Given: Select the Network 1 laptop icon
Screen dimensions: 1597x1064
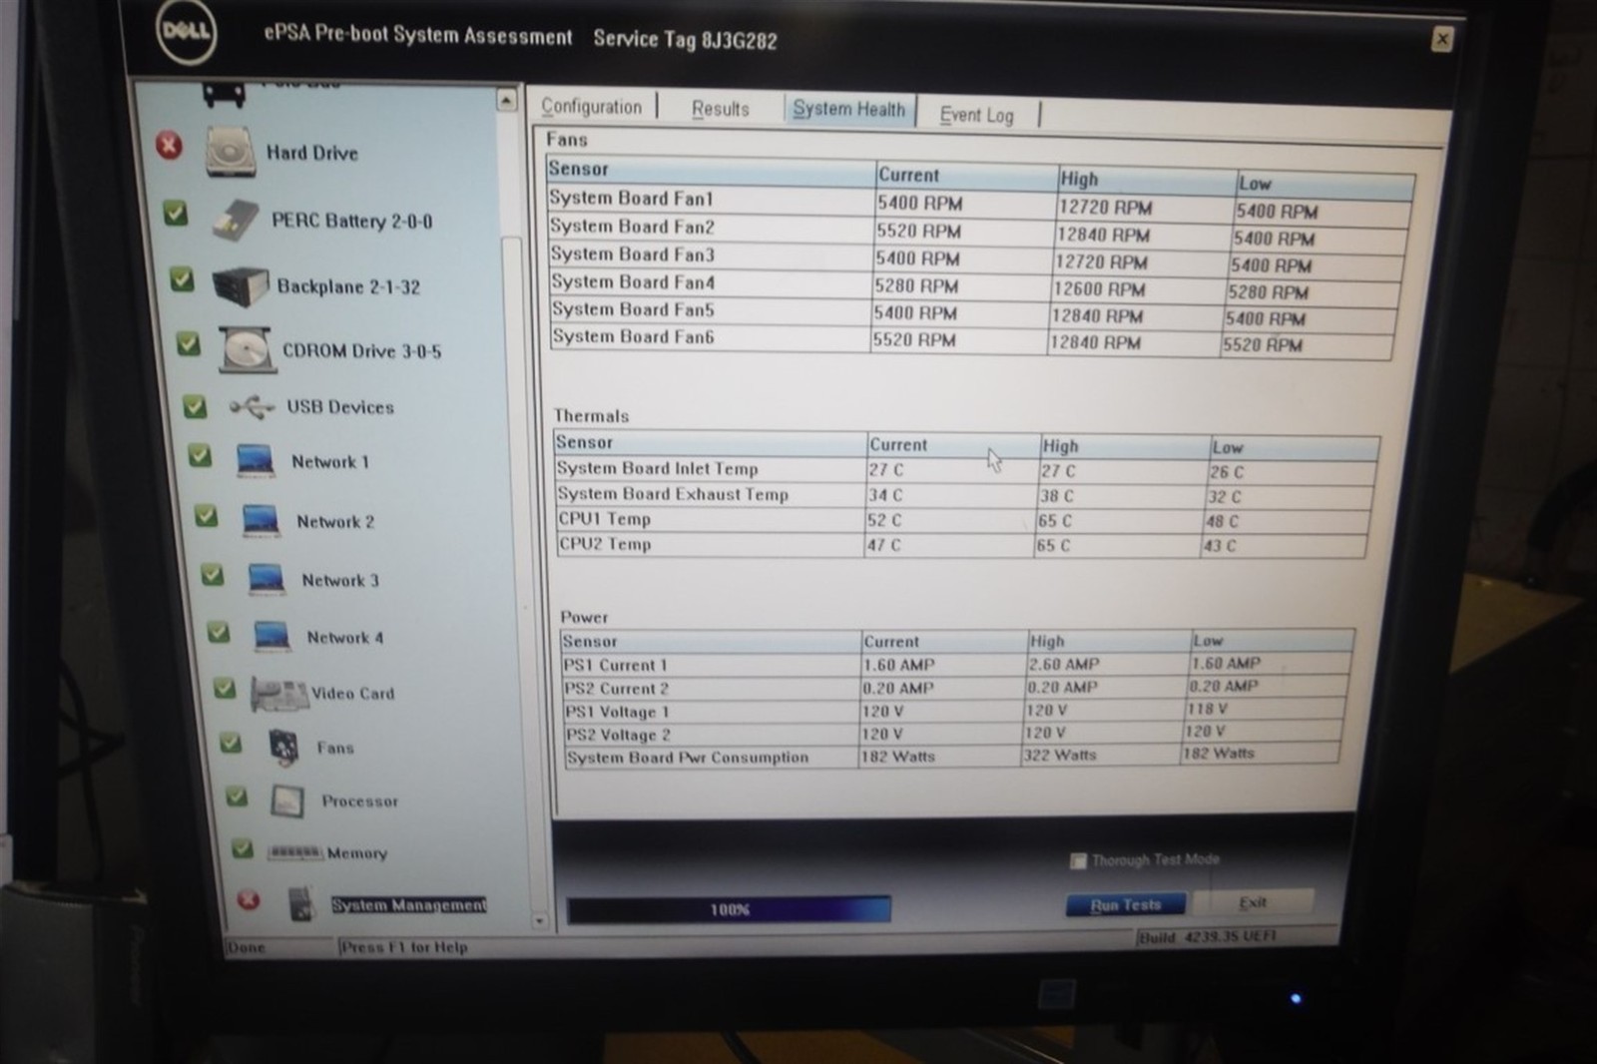Looking at the screenshot, I should pyautogui.click(x=256, y=460).
